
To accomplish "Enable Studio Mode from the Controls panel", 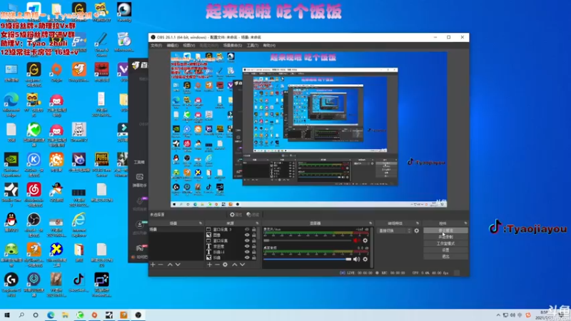I will click(x=445, y=243).
